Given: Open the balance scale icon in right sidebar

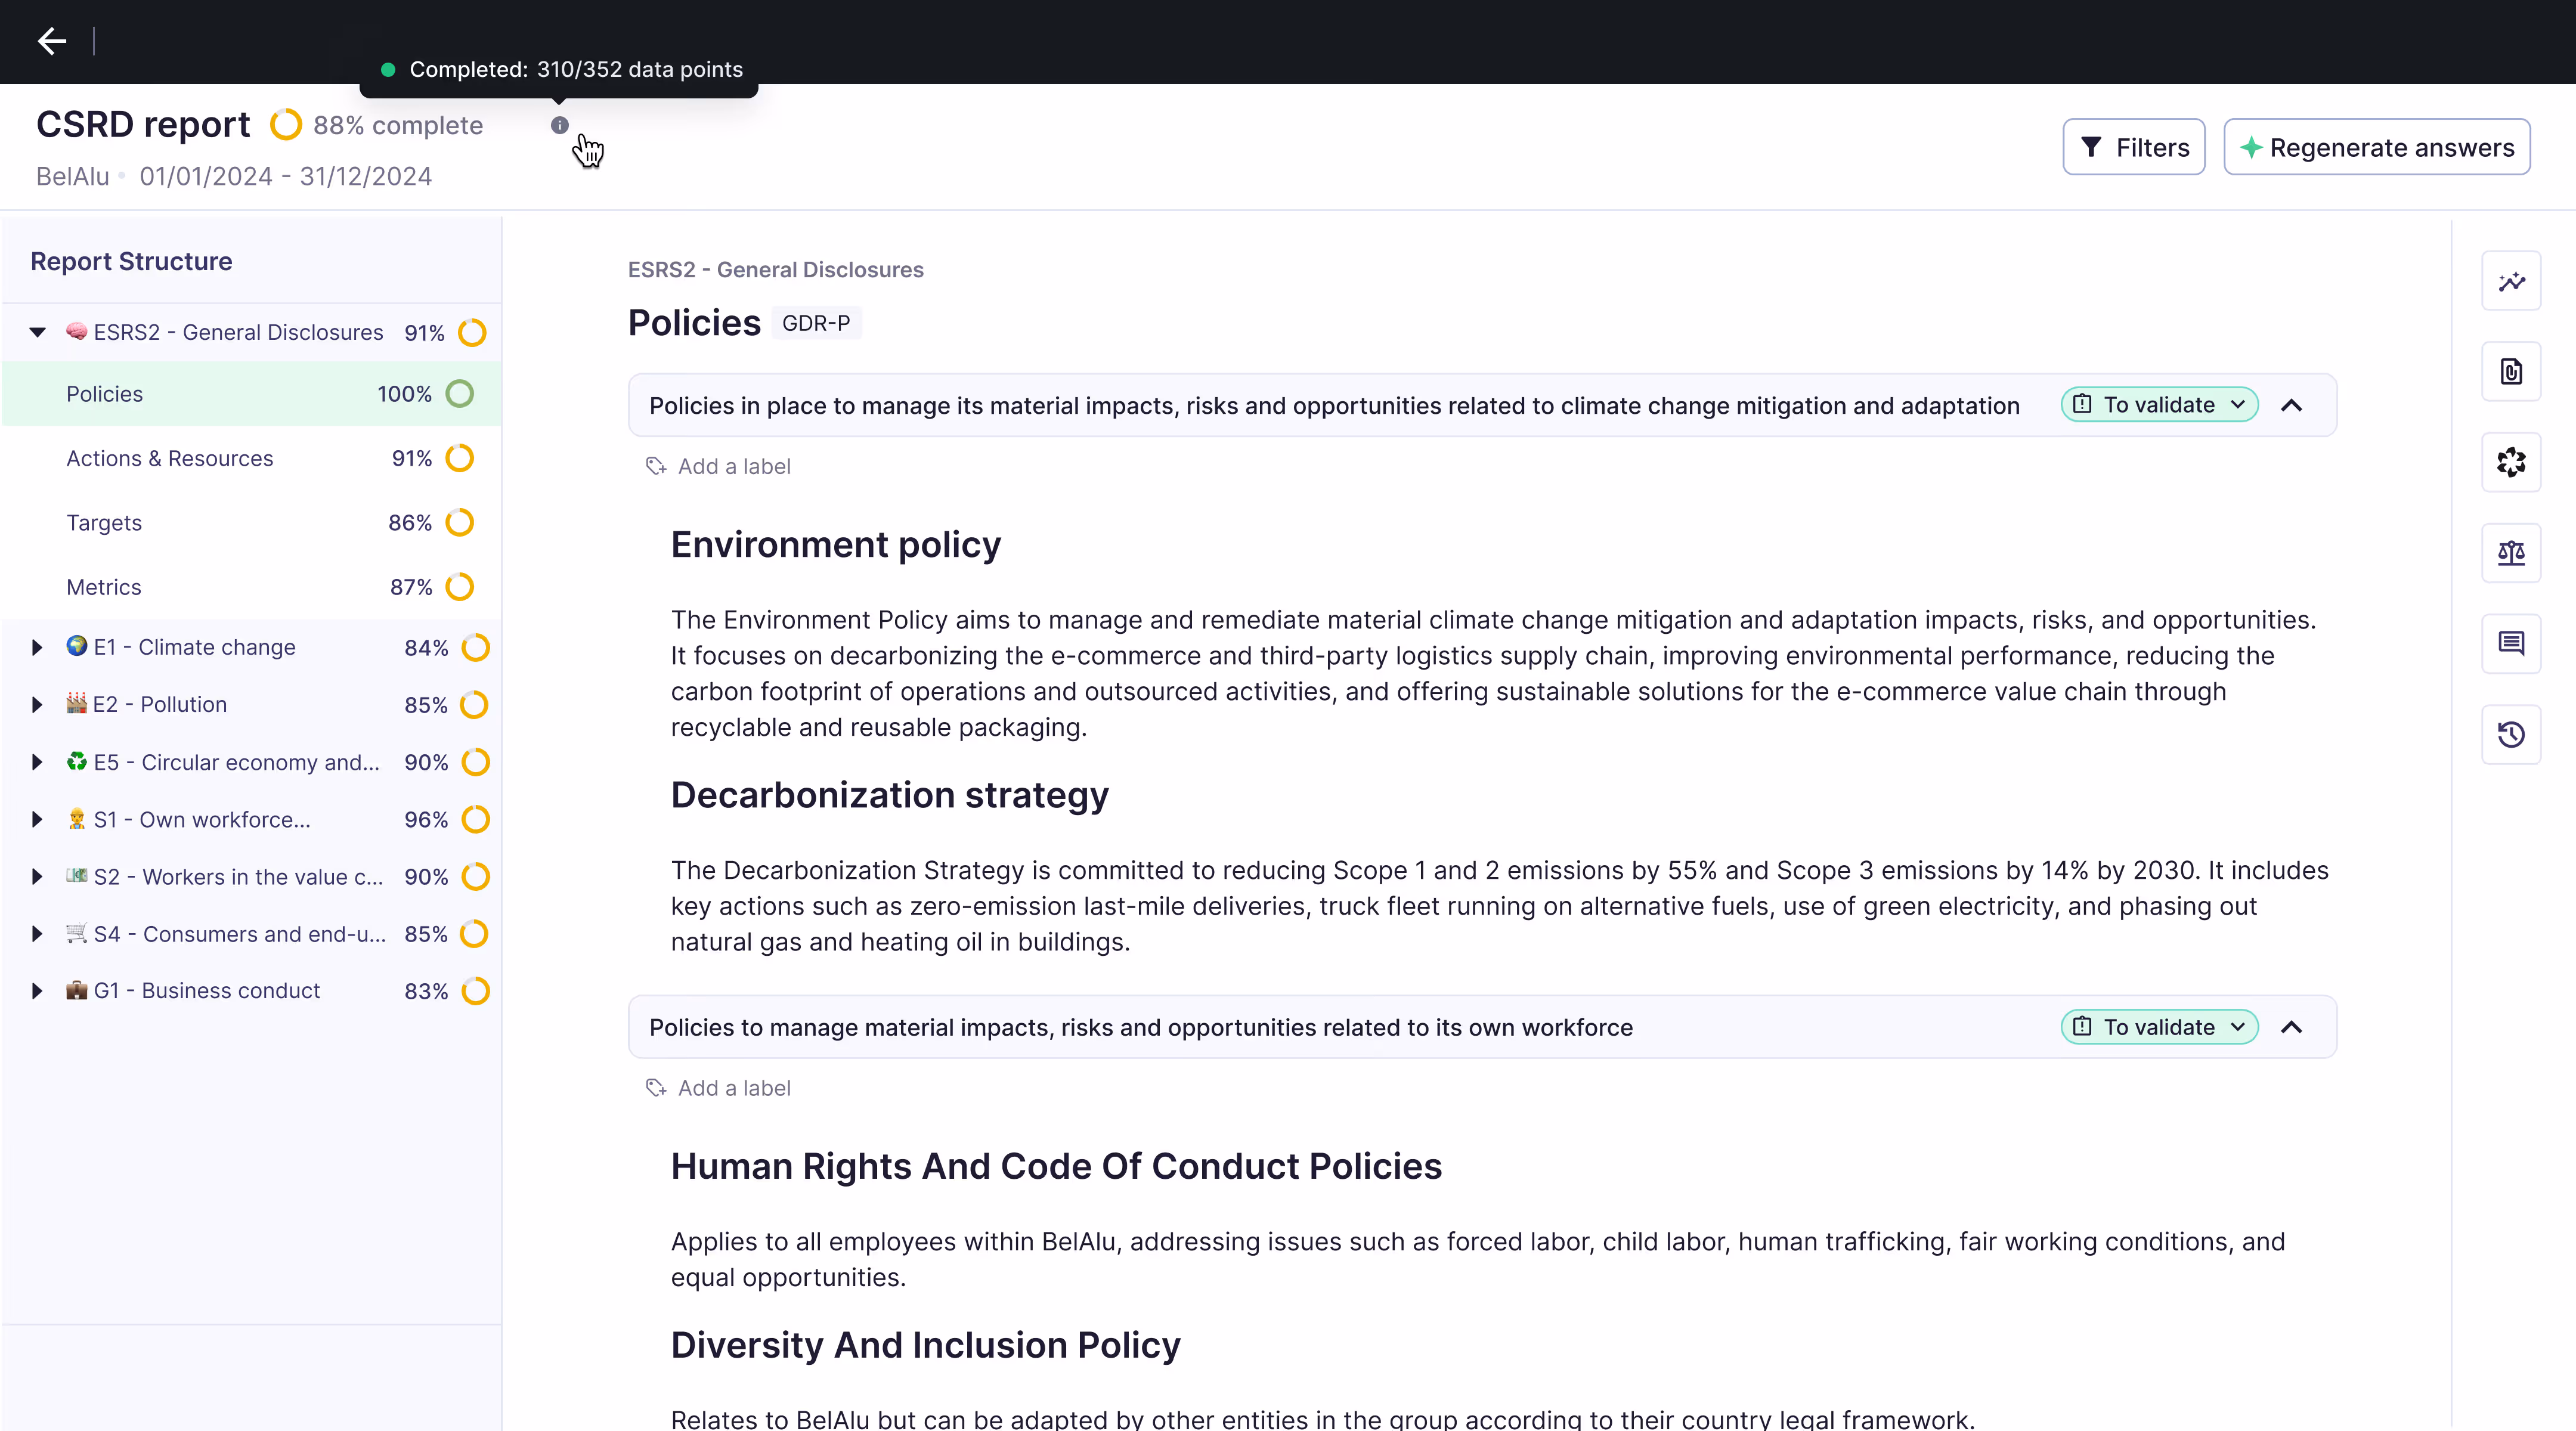Looking at the screenshot, I should tap(2511, 553).
